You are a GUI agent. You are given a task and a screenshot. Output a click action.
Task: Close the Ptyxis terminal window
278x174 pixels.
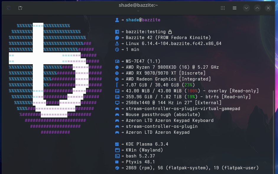click(268, 8)
